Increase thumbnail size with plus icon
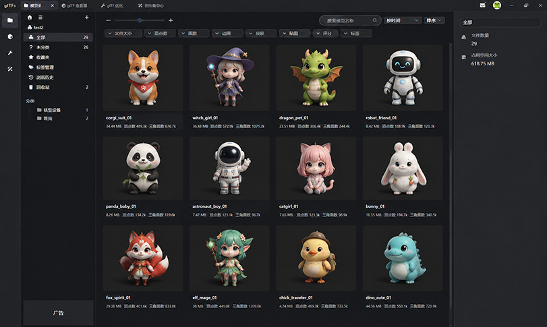 (171, 20)
